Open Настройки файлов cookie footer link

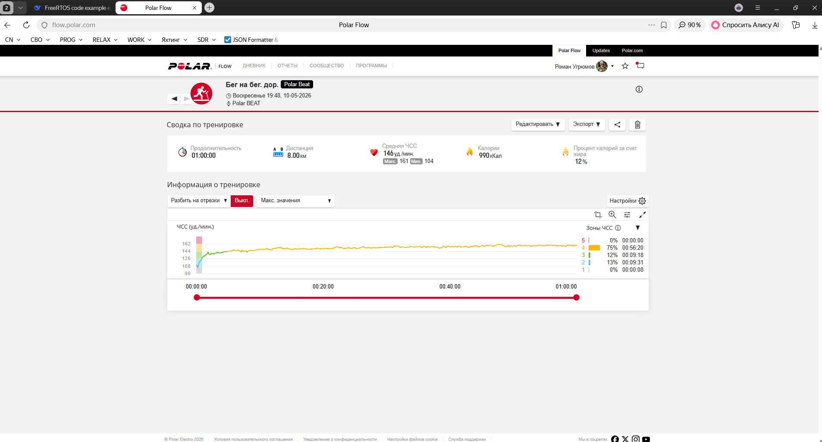(412, 439)
